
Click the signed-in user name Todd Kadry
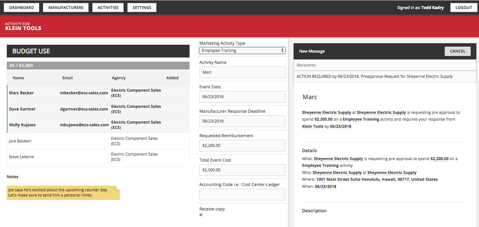tap(433, 8)
